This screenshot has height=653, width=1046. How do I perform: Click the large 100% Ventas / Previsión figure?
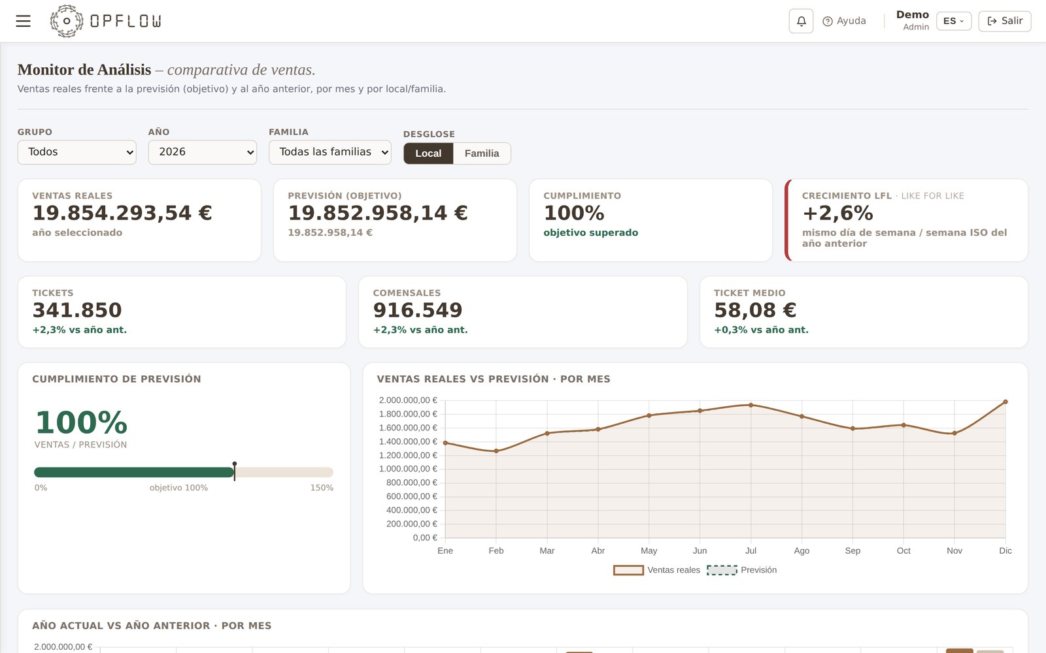coord(81,422)
